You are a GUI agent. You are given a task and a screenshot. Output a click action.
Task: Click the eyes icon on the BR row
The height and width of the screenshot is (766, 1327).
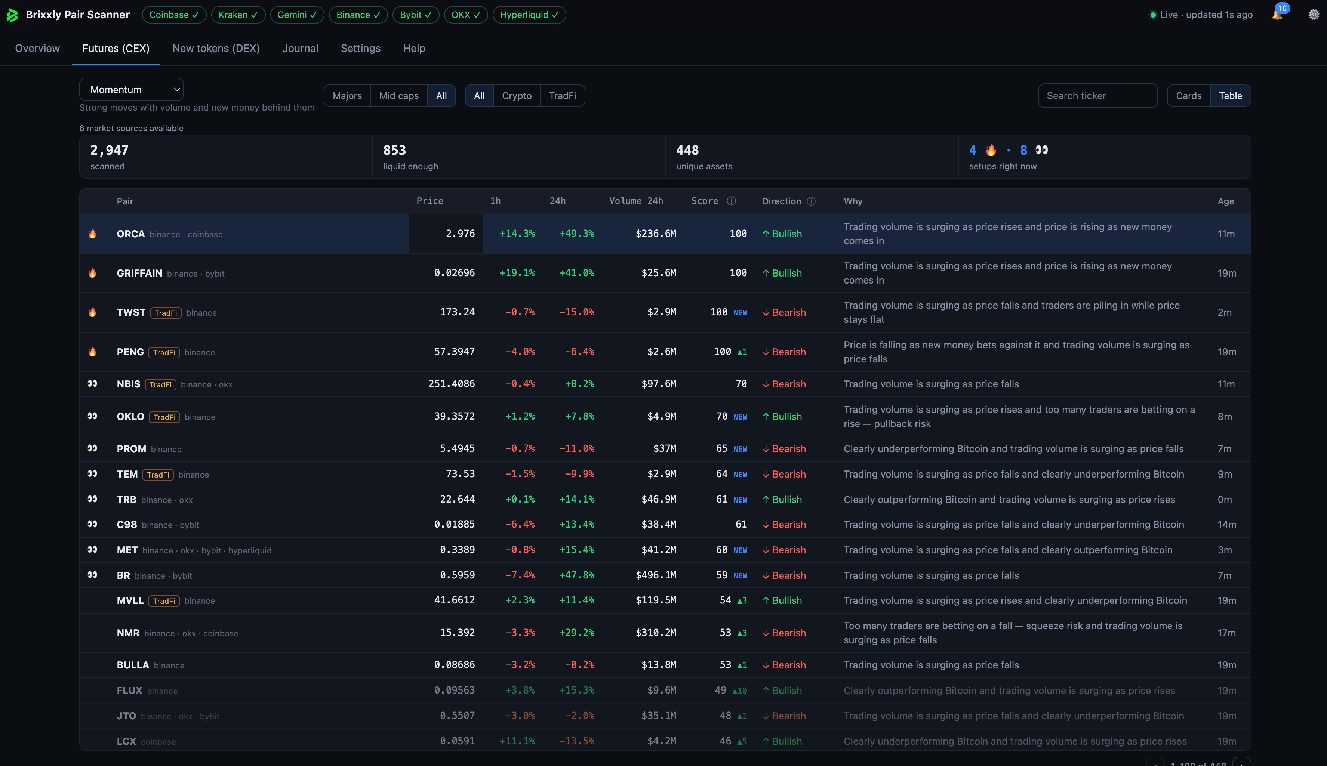93,575
